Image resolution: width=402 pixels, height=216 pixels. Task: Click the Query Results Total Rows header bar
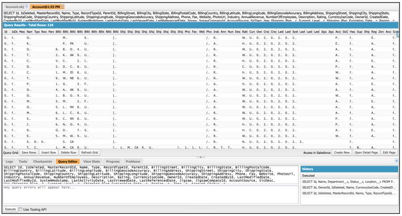(200, 25)
